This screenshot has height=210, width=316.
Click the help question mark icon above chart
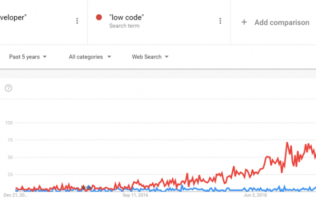click(8, 88)
